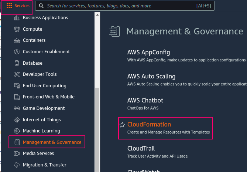Click the Machine Learning brain icon
247x172 pixels.
(17, 131)
